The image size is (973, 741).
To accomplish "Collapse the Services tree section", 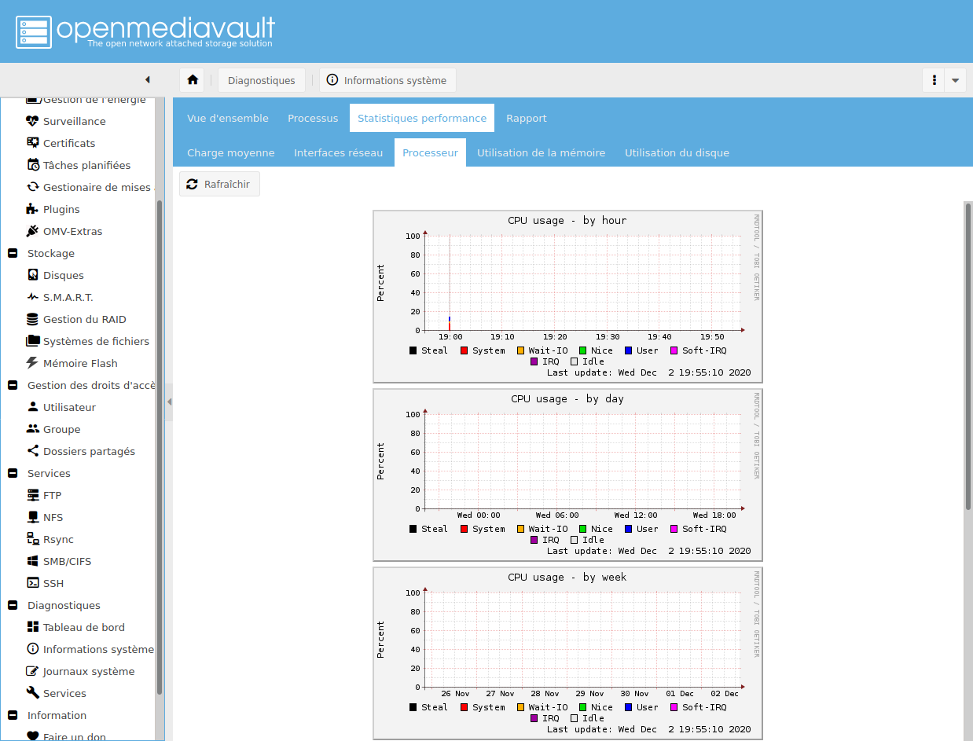I will tap(13, 473).
